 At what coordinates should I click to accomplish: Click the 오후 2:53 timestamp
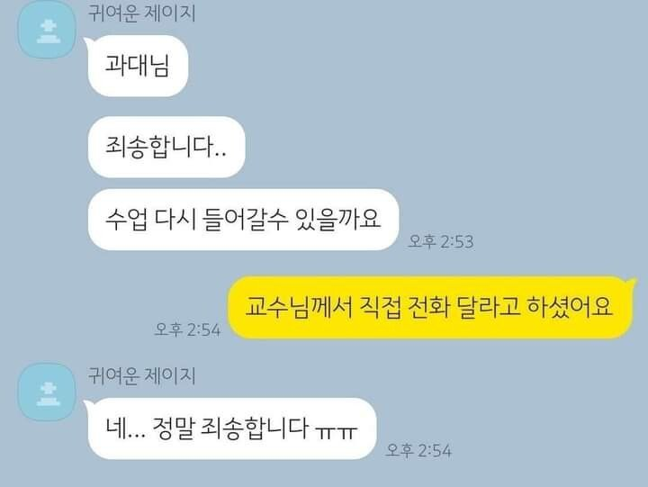440,241
